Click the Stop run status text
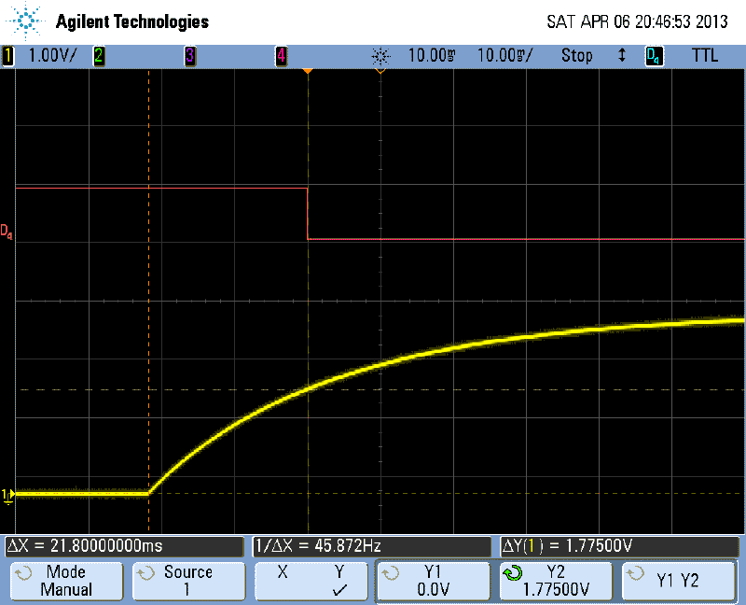Screen dimensions: 746x605 click(577, 56)
